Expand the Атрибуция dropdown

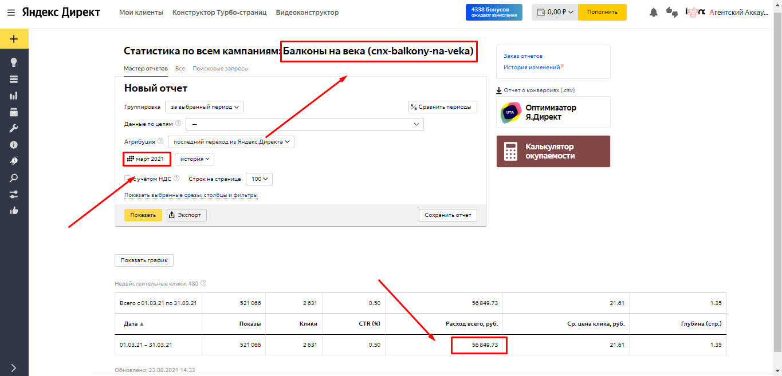coord(231,141)
